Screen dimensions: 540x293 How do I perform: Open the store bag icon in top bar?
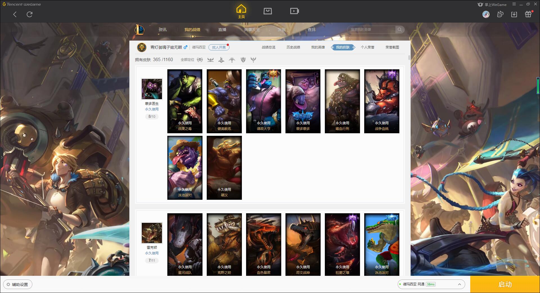(x=267, y=11)
